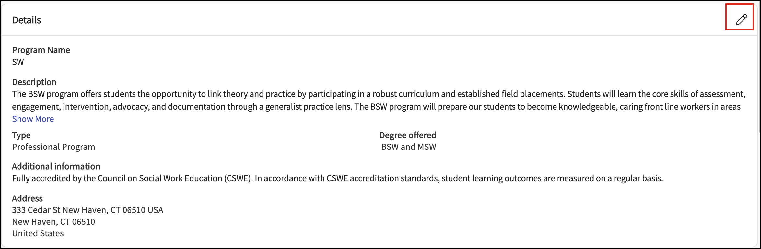This screenshot has height=249, width=761.
Task: Click the BSW program description text
Action: [379, 100]
